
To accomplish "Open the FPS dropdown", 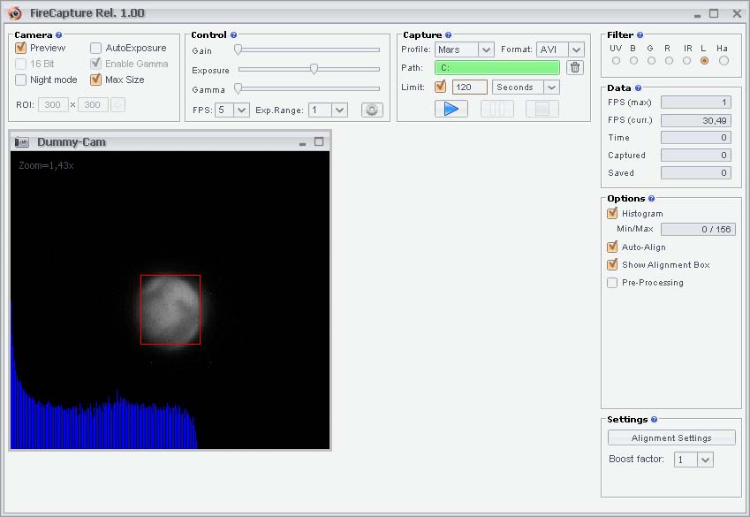I will pyautogui.click(x=241, y=110).
